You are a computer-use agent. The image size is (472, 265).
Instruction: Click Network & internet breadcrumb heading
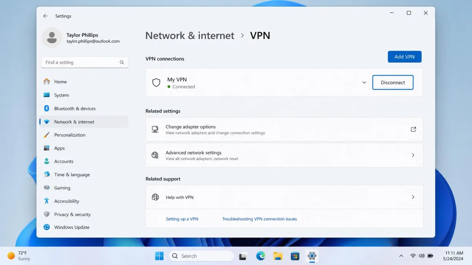pyautogui.click(x=190, y=35)
